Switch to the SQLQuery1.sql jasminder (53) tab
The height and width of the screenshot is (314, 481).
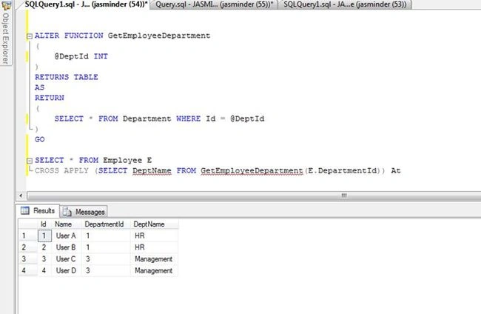(x=345, y=4)
